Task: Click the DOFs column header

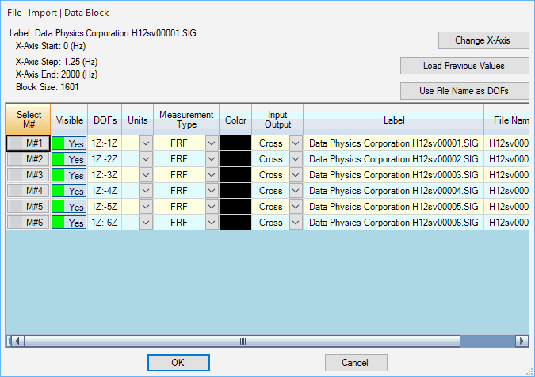Action: [105, 120]
